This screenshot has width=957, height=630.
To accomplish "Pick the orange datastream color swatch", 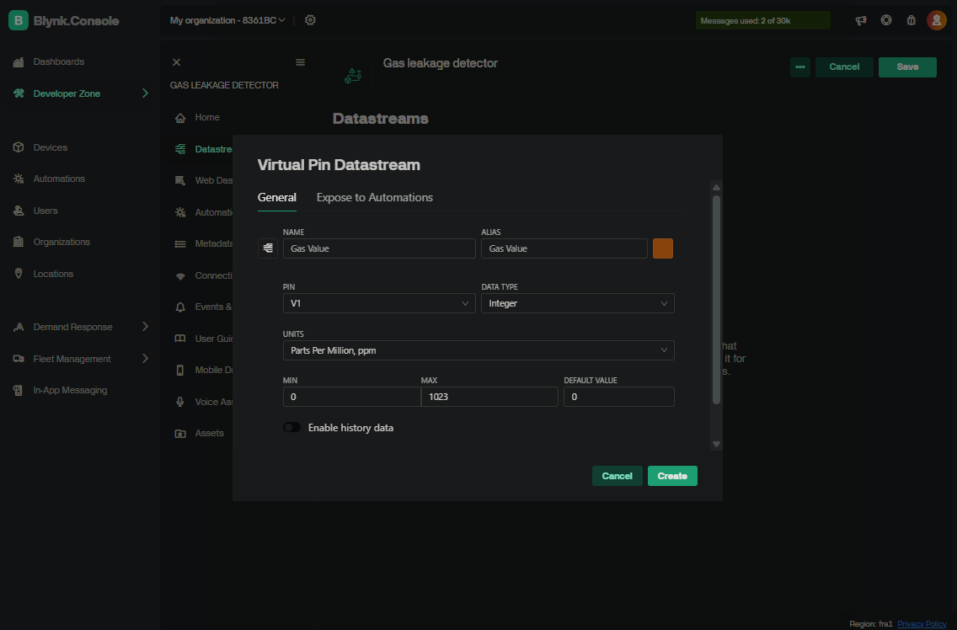I will pyautogui.click(x=662, y=248).
